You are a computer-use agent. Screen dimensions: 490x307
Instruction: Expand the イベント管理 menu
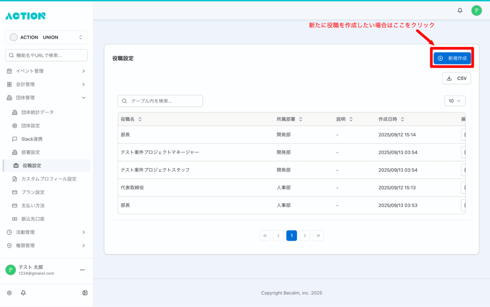46,71
